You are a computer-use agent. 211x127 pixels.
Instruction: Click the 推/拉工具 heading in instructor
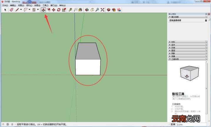click(178, 94)
